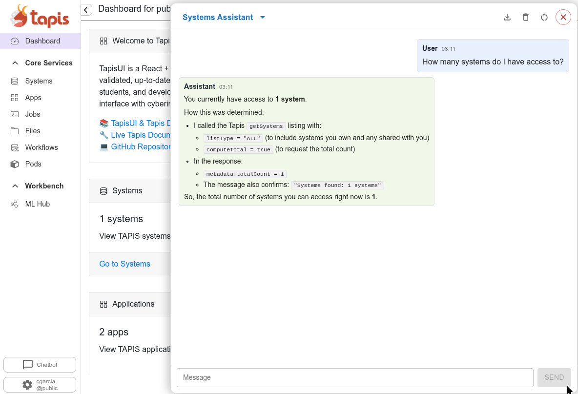Click the Pods cube icon in sidebar

tap(15, 164)
